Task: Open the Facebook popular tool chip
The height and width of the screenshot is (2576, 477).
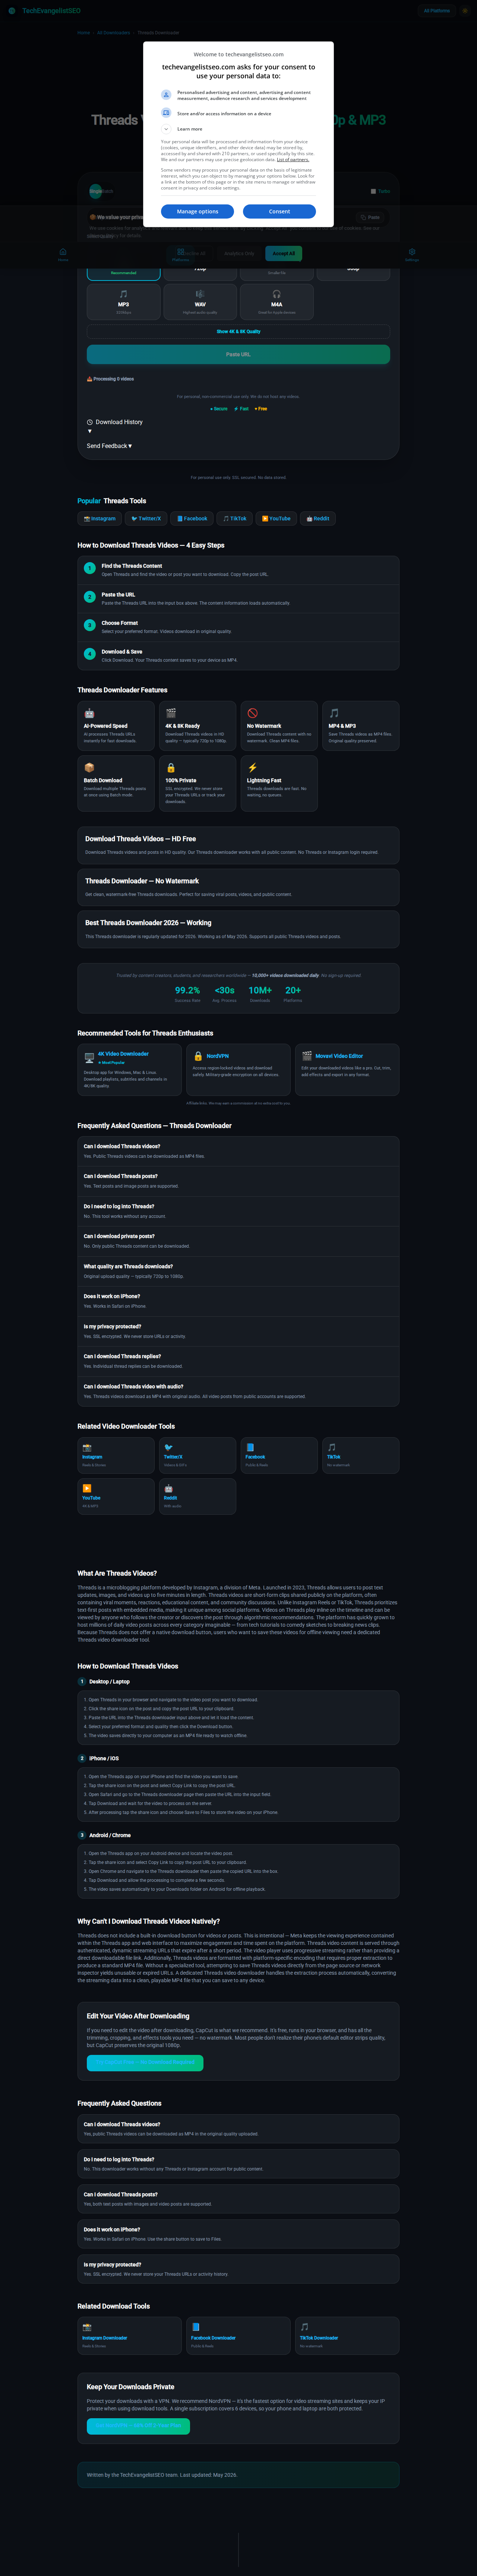Action: click(x=192, y=518)
